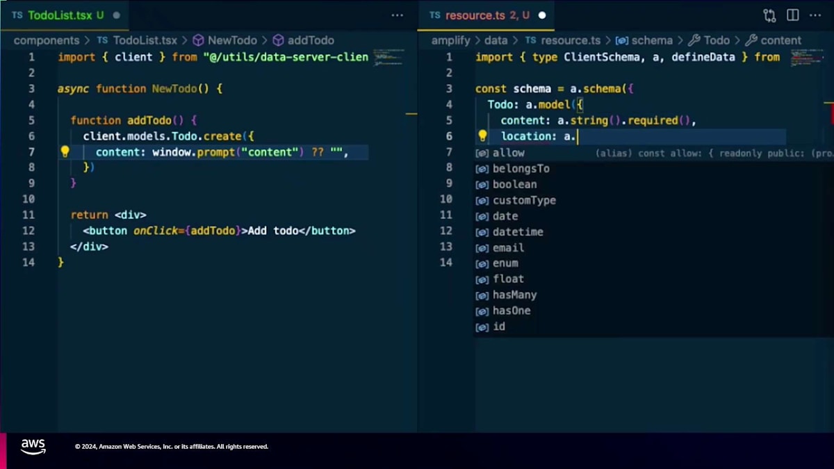Click variable icon beside 'enum' suggestion

[x=482, y=264]
